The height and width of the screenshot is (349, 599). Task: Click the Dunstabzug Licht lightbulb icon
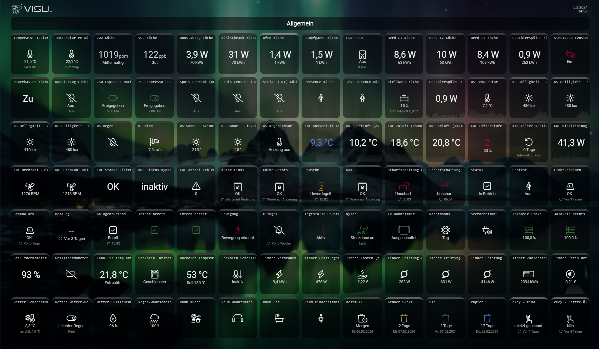tap(71, 98)
